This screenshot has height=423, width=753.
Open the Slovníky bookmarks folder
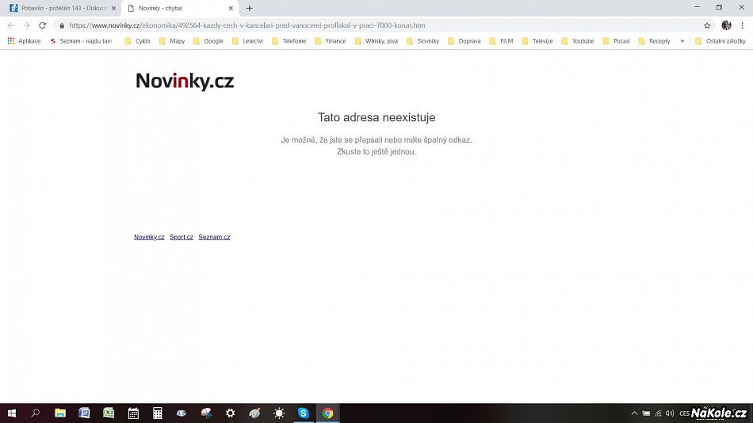(x=422, y=41)
